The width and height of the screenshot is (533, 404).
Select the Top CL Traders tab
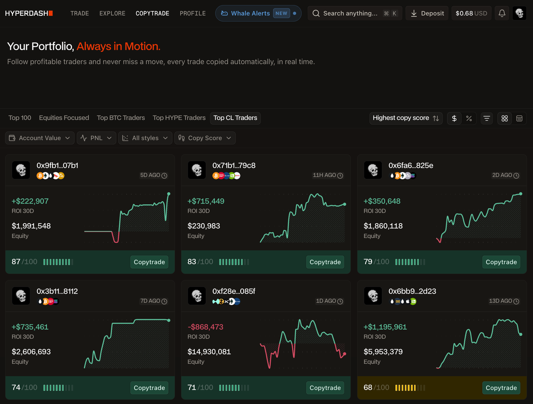[x=235, y=118]
